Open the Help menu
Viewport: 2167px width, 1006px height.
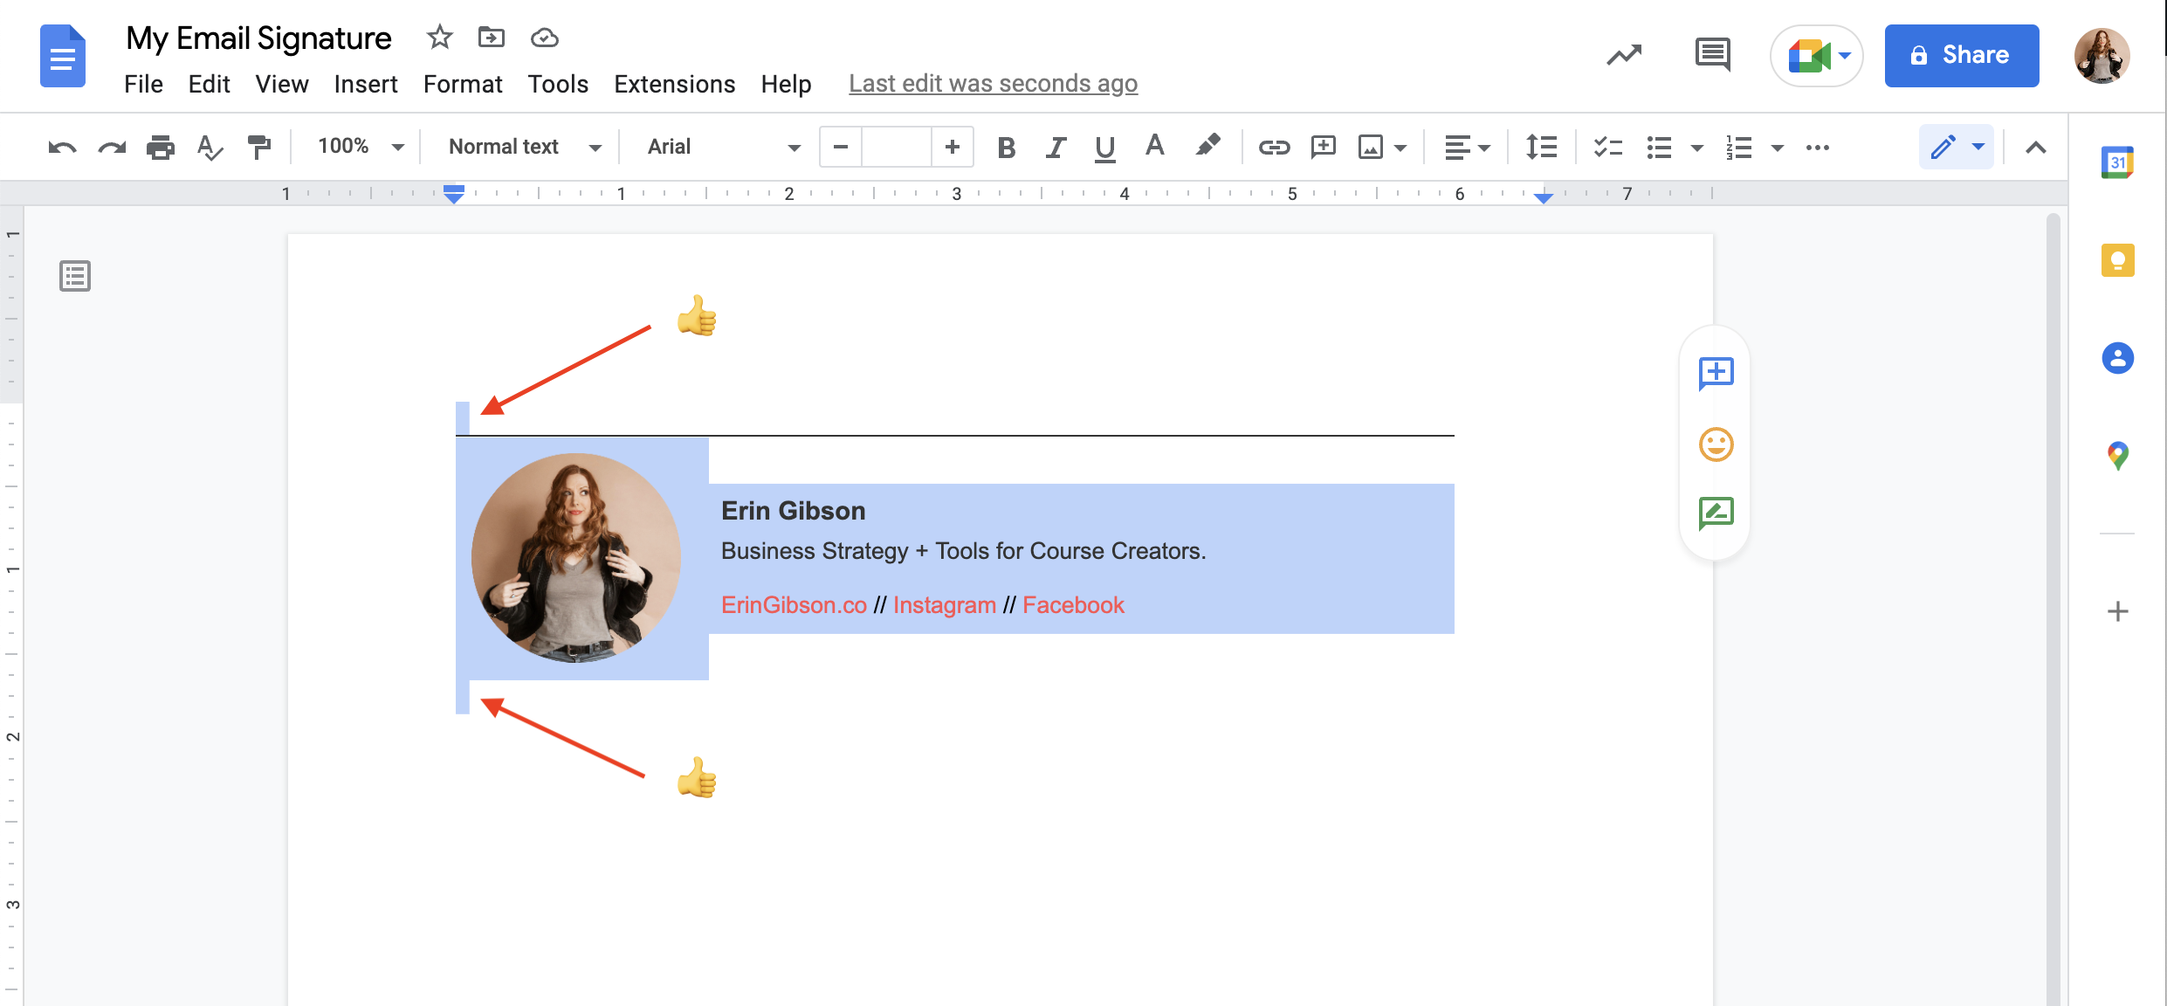[x=786, y=84]
